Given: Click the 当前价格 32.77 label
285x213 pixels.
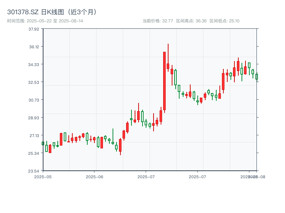Looking at the screenshot, I should coord(157,21).
